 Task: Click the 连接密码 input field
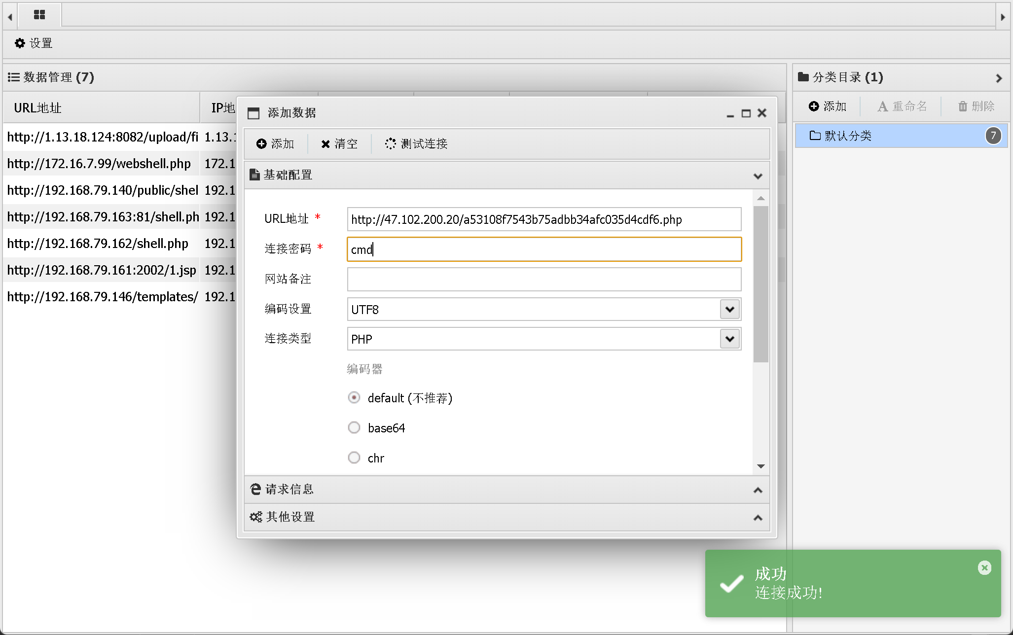(x=544, y=249)
